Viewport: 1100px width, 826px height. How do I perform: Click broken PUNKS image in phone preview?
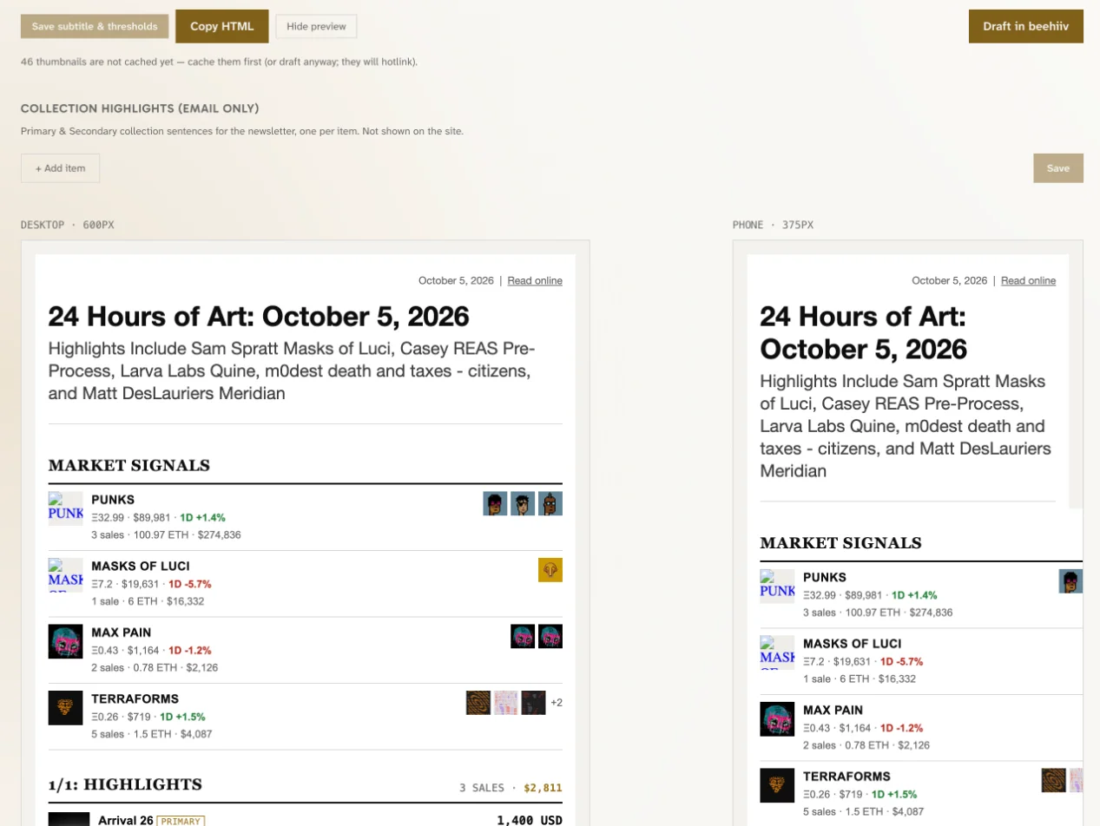[x=777, y=587]
